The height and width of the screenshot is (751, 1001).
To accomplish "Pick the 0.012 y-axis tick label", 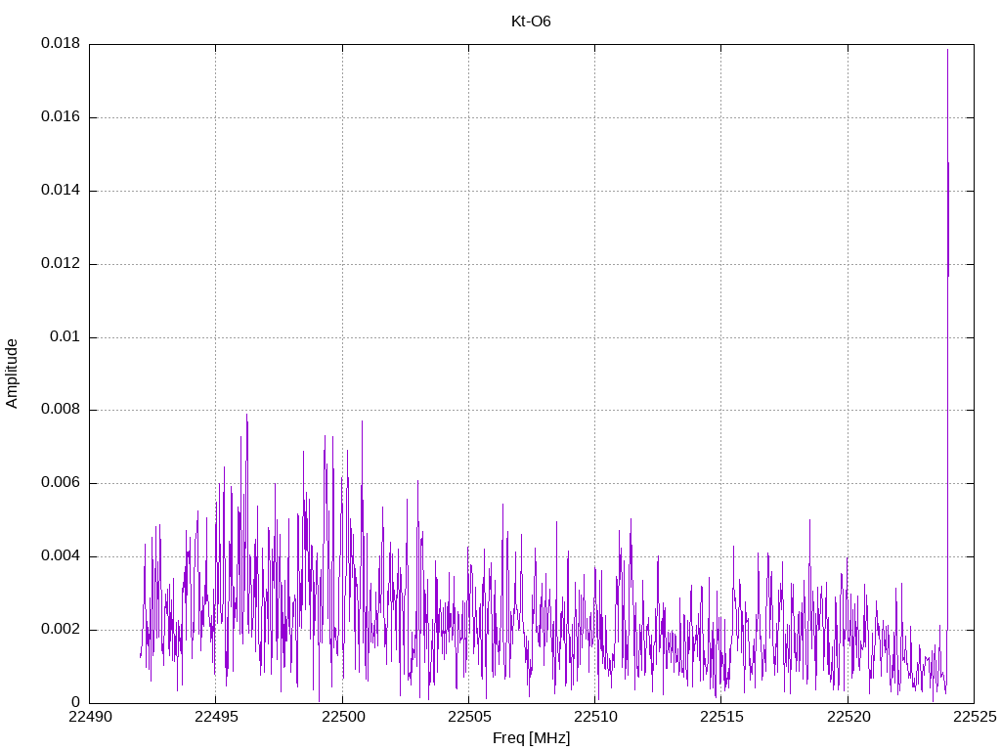I will click(x=60, y=264).
